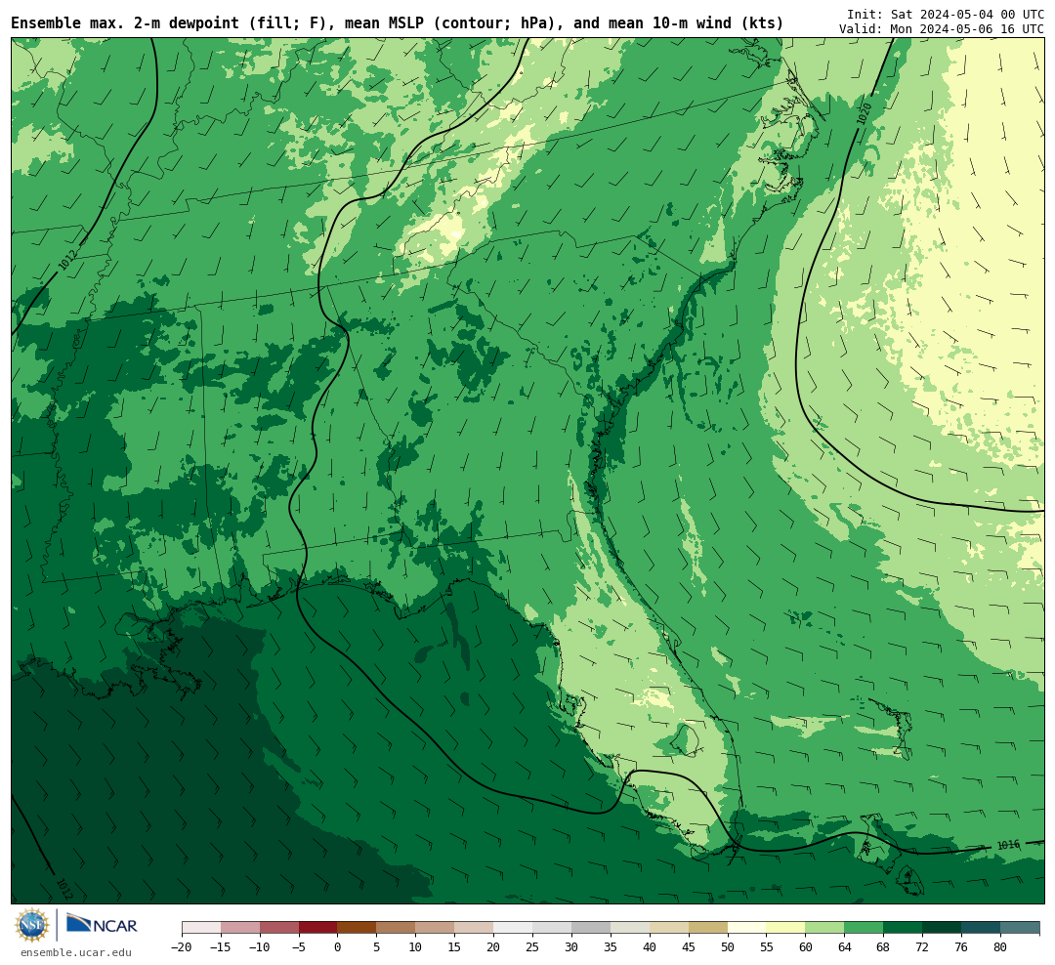The image size is (1055, 965).
Task: Pick the -20 to -15 colorbar swatch
Action: [201, 928]
